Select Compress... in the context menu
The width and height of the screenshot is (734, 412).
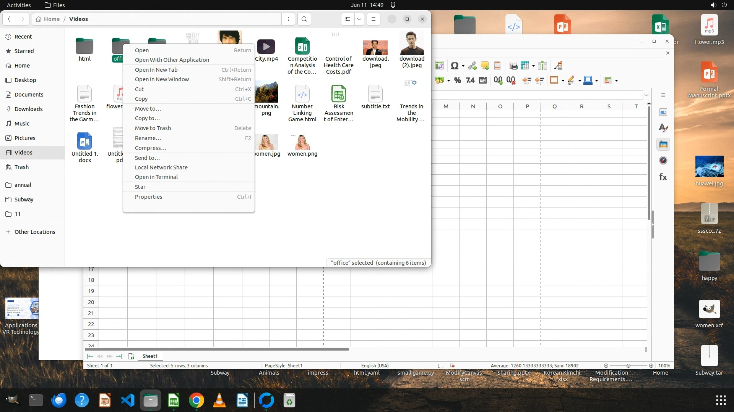(150, 148)
